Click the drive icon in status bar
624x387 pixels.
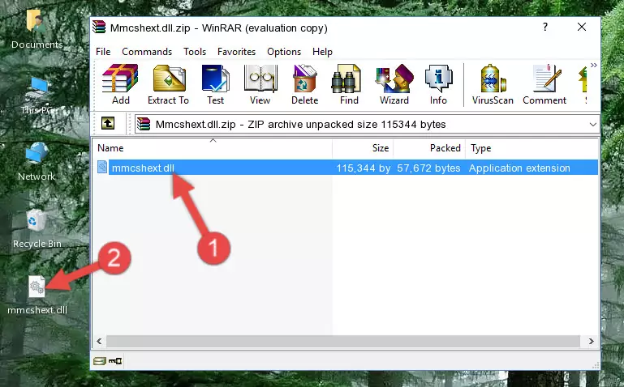click(x=99, y=361)
